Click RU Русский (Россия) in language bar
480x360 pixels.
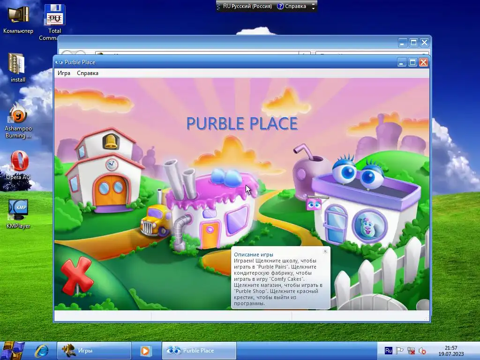pos(247,6)
